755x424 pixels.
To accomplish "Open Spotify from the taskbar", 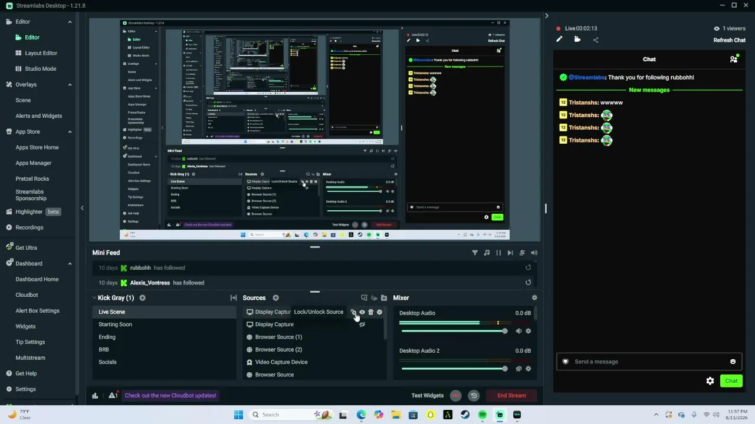I will [x=482, y=415].
